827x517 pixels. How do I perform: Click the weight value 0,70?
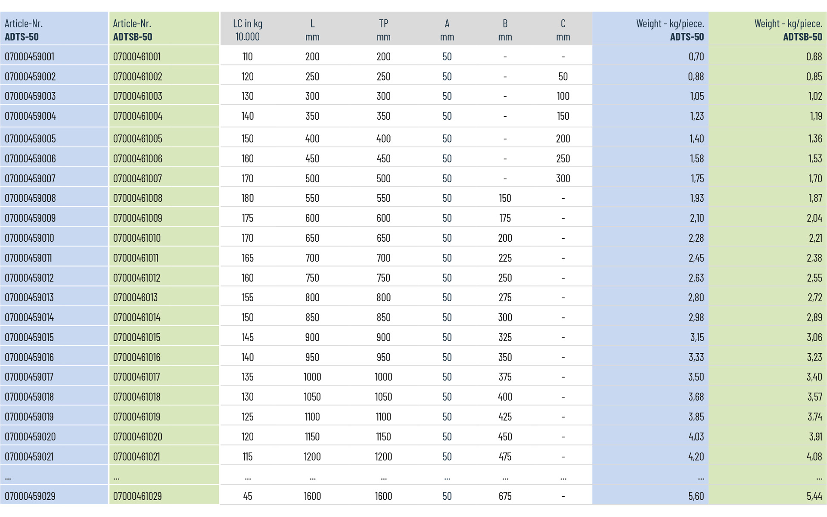coord(696,56)
